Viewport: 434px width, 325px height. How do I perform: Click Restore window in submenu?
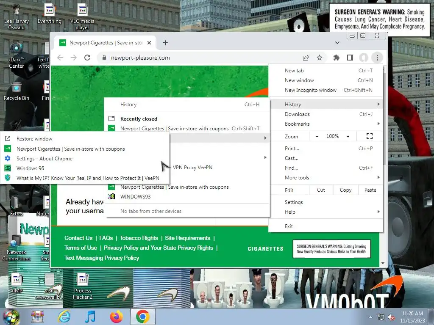(x=85, y=139)
